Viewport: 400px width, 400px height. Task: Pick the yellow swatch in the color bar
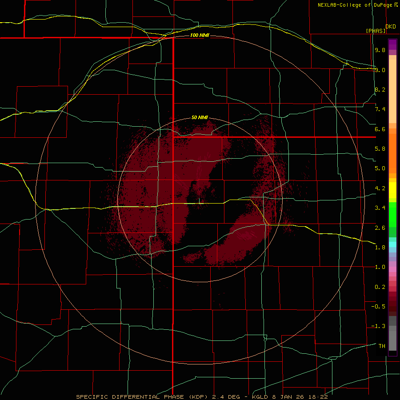pos(392,190)
